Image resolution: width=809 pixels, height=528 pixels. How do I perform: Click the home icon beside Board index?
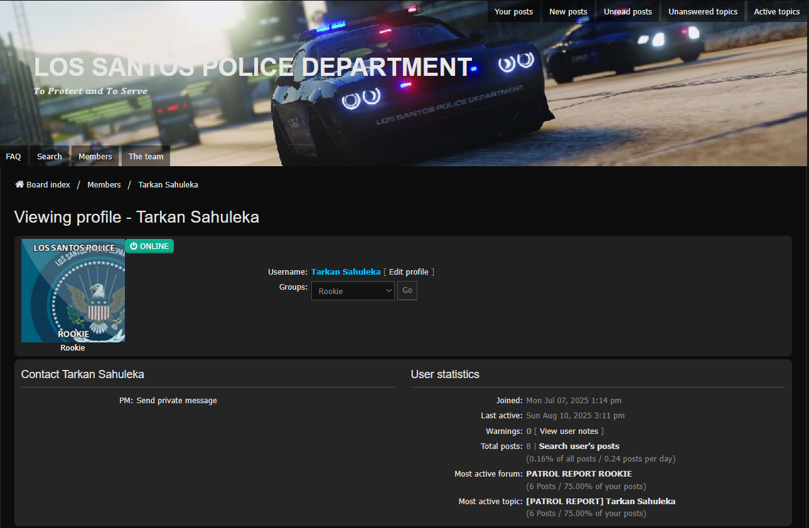(x=19, y=184)
